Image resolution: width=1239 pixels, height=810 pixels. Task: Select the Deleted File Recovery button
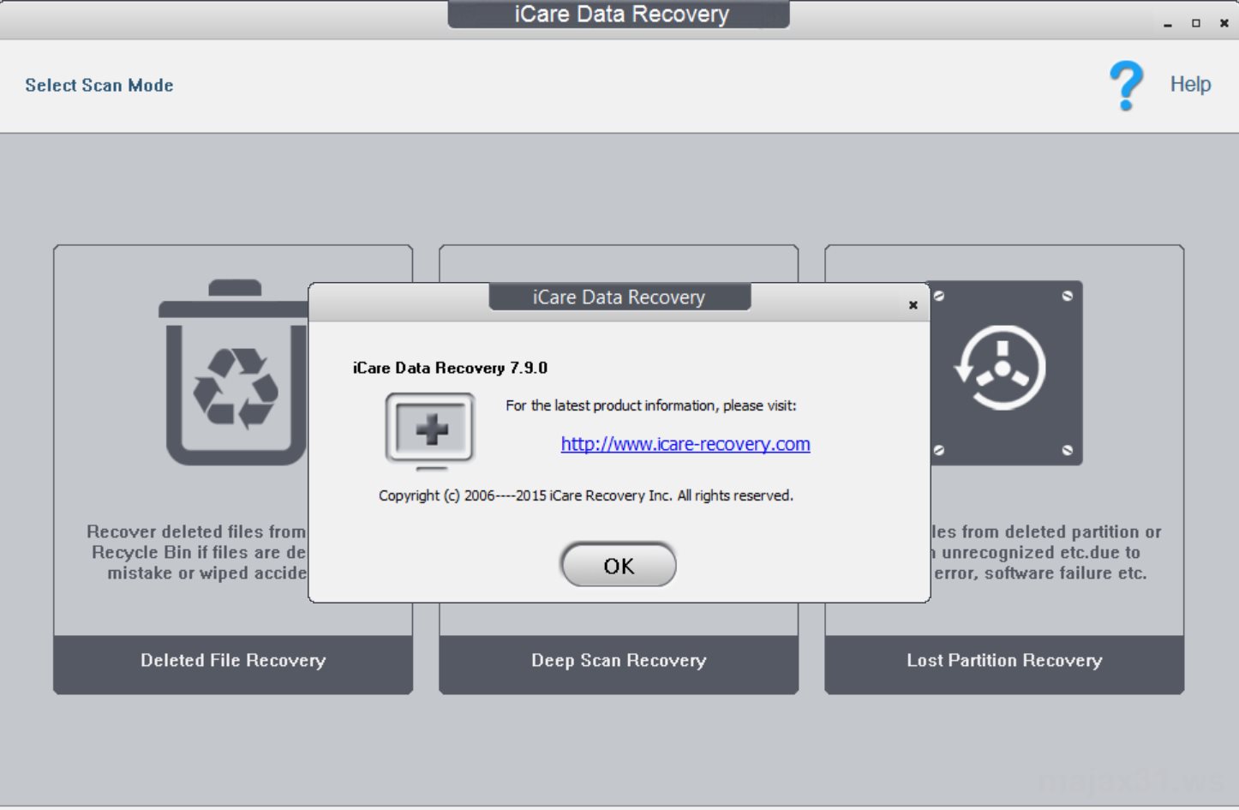pos(233,663)
